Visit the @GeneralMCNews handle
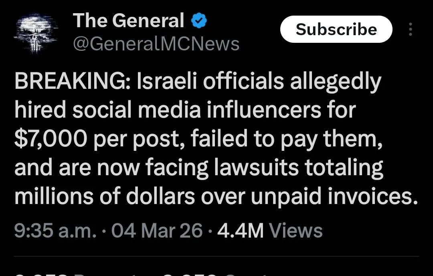433x276 pixels. (156, 44)
